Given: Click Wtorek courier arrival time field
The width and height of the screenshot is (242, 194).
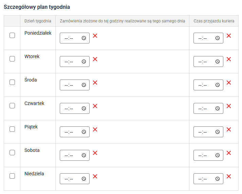Looking at the screenshot, I should (204, 61).
